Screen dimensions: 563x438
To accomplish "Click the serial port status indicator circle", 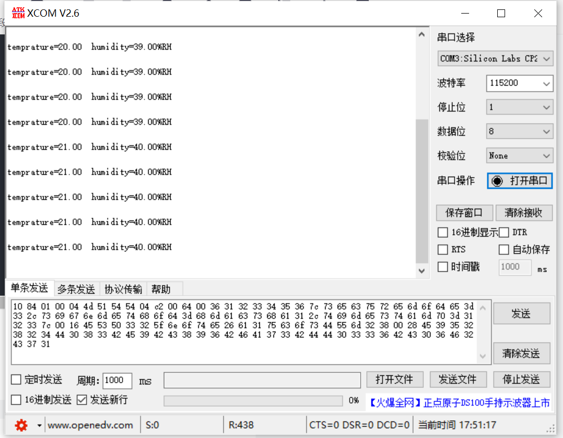I will pos(497,181).
